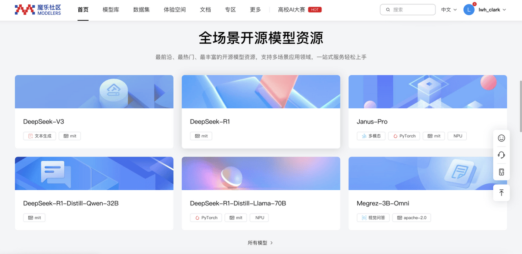Open the 更多 navigation menu
The width and height of the screenshot is (522, 254).
pyautogui.click(x=255, y=10)
